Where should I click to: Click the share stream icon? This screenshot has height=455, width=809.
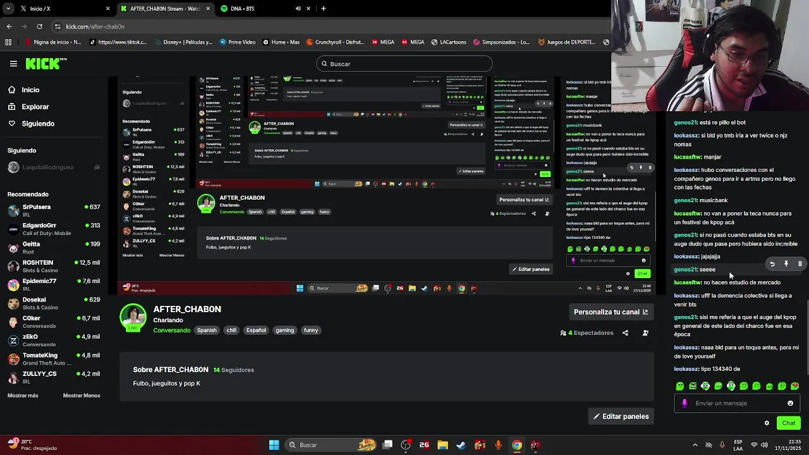click(x=625, y=333)
